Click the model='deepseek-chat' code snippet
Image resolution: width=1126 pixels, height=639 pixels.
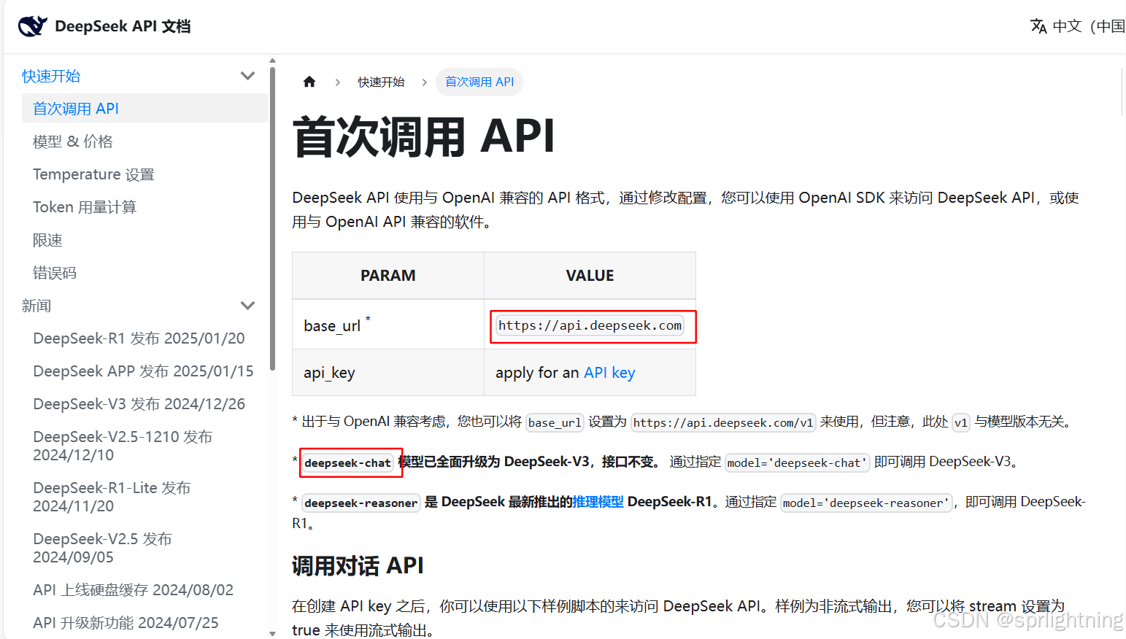[x=798, y=462]
